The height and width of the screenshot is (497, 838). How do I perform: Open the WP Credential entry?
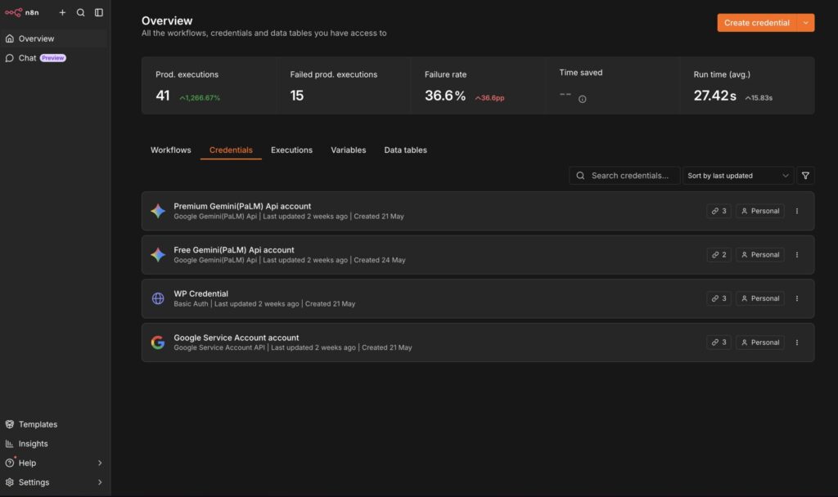click(478, 298)
